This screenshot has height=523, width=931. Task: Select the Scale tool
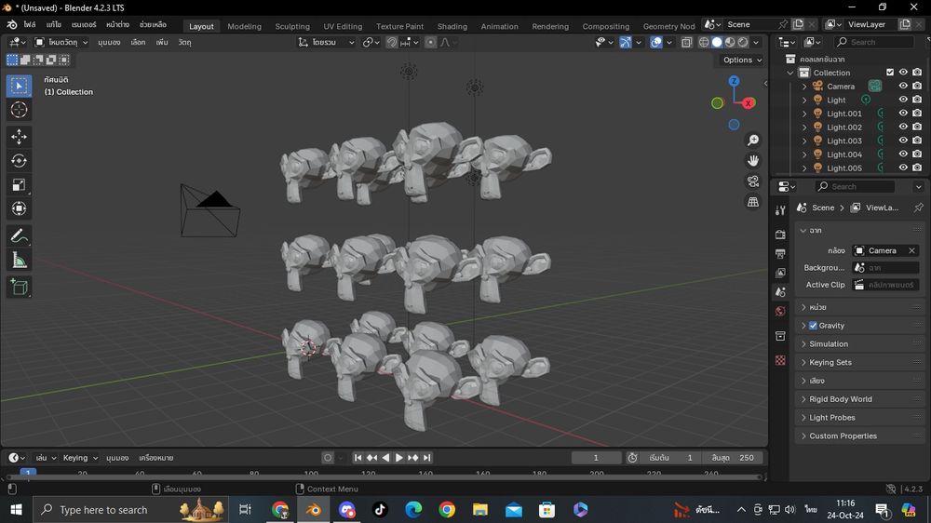pyautogui.click(x=19, y=184)
